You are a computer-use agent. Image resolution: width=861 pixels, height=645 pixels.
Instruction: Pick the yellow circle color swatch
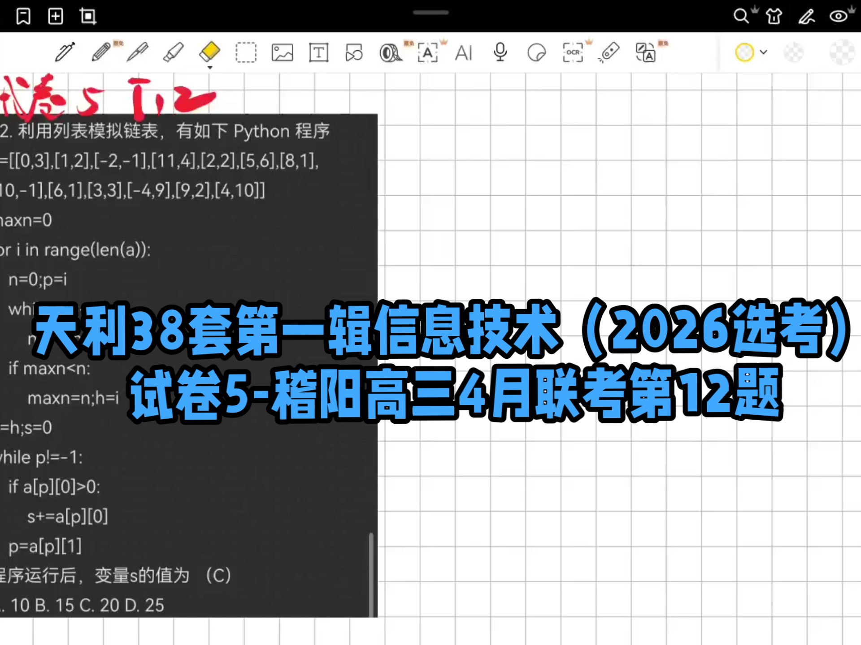pyautogui.click(x=744, y=52)
